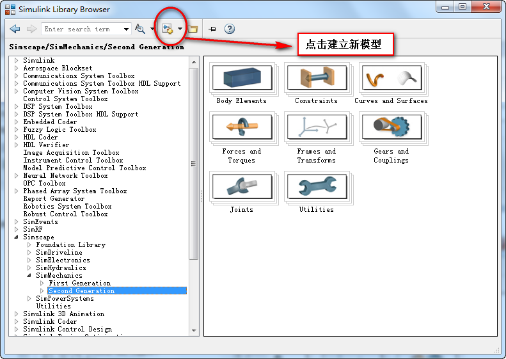Select HDL Verifier in tree

[46, 145]
